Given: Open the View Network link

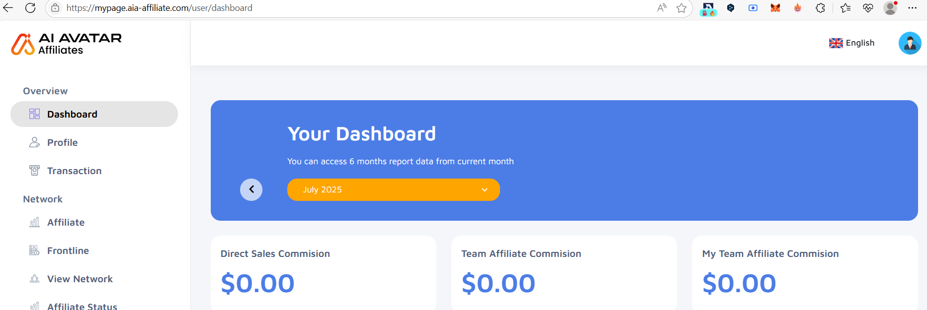Looking at the screenshot, I should [80, 279].
